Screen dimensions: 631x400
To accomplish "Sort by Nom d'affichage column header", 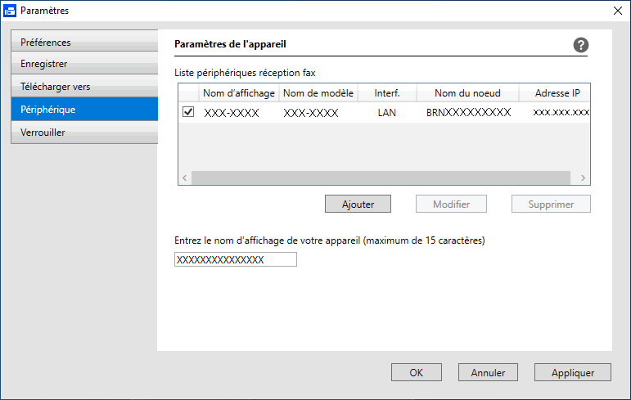I will click(x=239, y=93).
